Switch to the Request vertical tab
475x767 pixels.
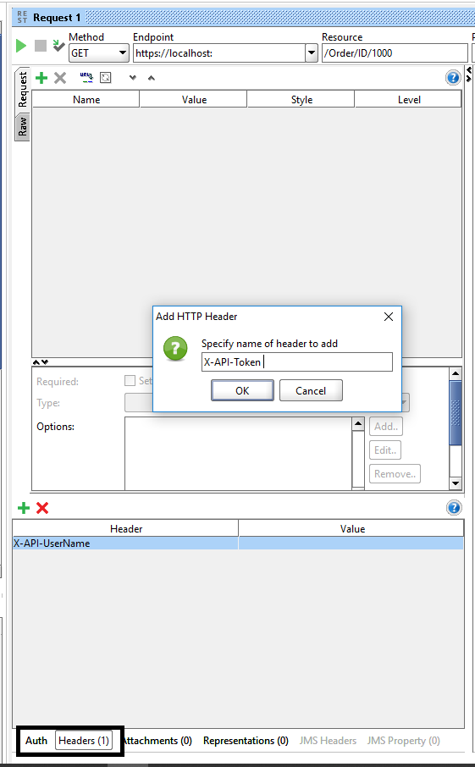(x=23, y=89)
